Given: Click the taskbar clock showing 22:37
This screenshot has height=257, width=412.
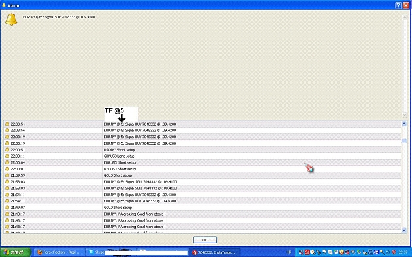Looking at the screenshot, I should (x=403, y=252).
